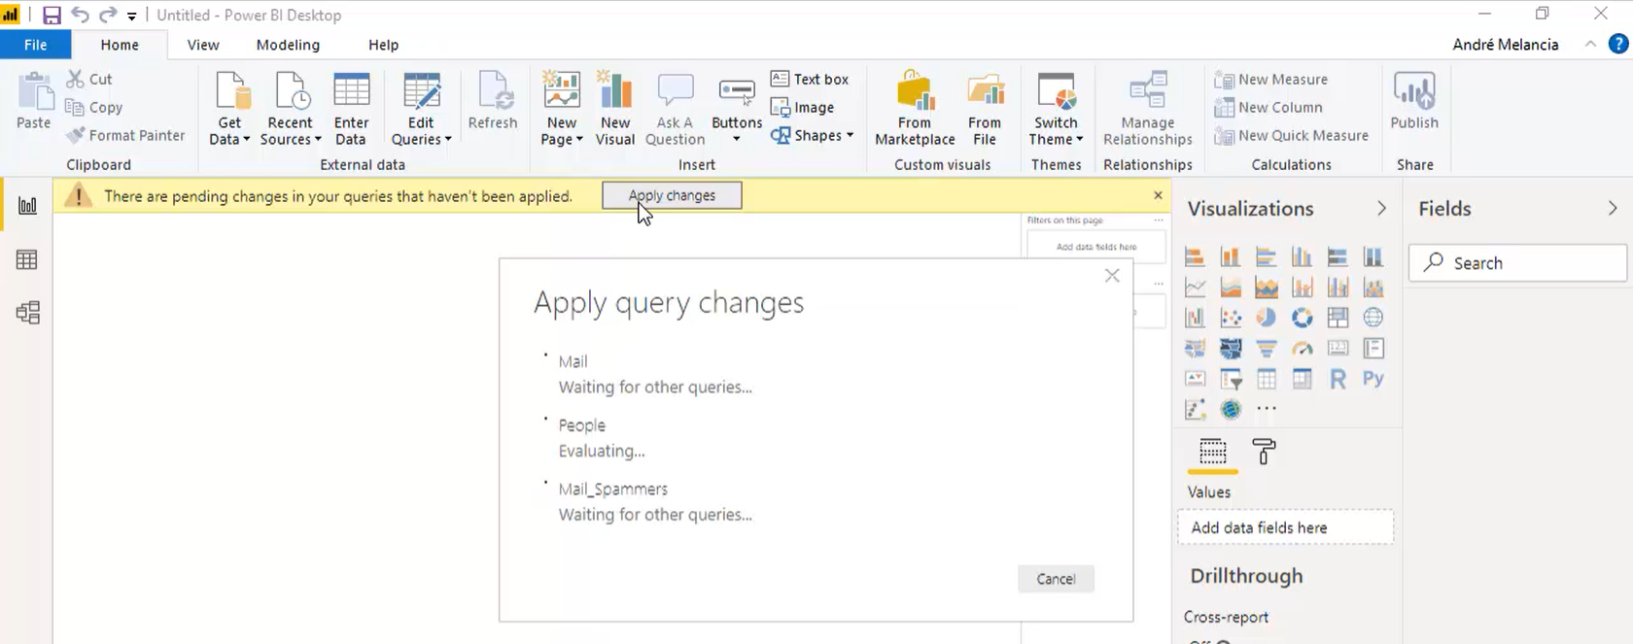Insert a Text box
Image resolution: width=1633 pixels, height=644 pixels.
tap(810, 79)
